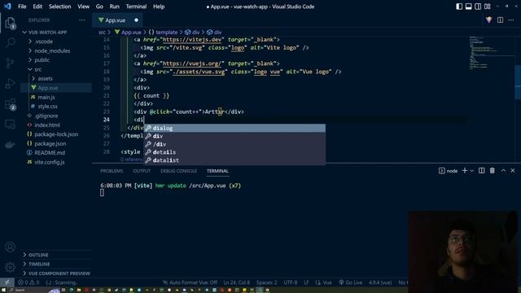The image size is (521, 293).
Task: Start Go Live server
Action: point(351,282)
